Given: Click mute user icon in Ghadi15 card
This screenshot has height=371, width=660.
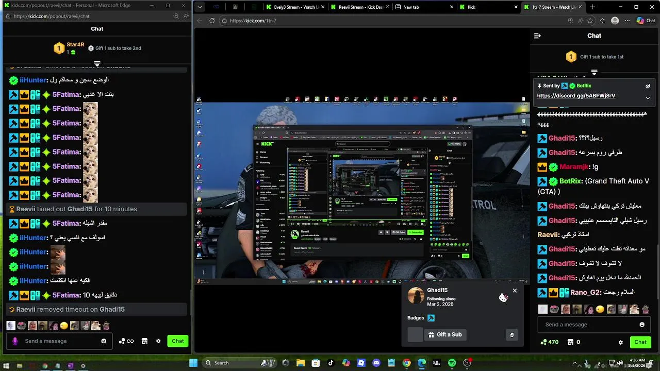Looking at the screenshot, I should pyautogui.click(x=511, y=335).
